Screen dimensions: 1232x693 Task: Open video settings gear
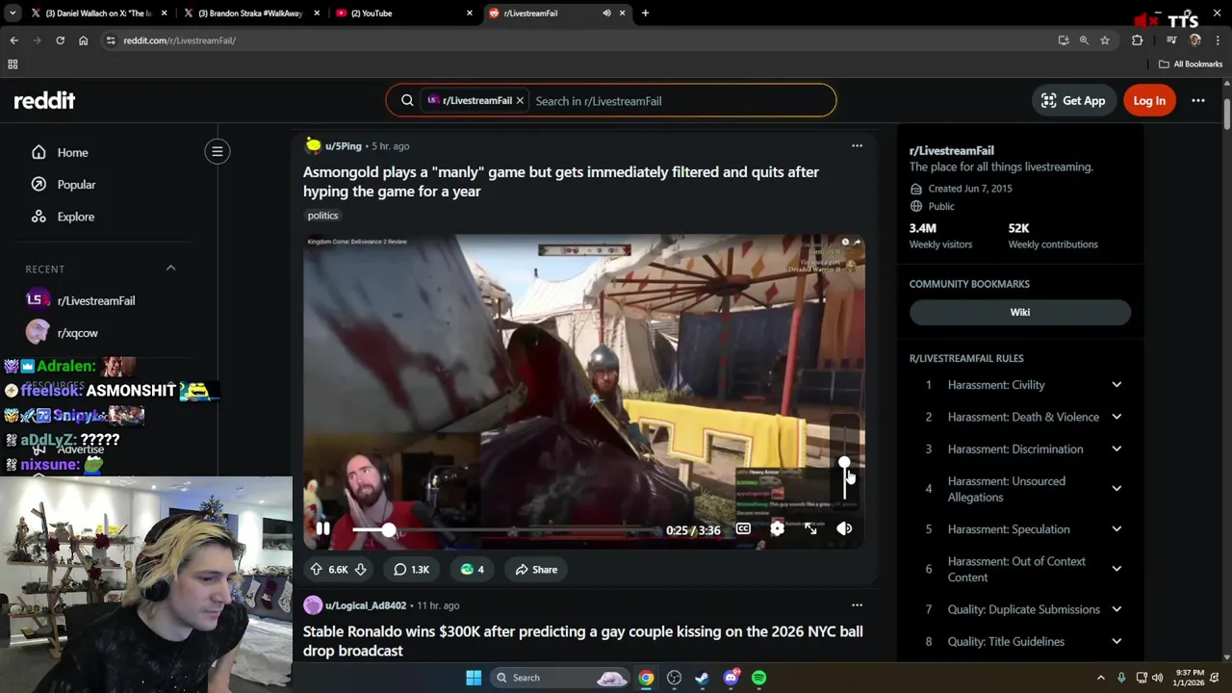click(x=777, y=528)
